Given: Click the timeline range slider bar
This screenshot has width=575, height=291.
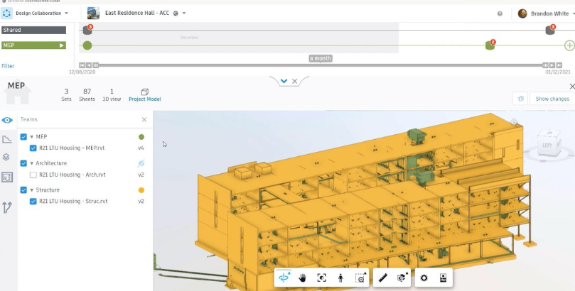Looking at the screenshot, I should (321, 65).
